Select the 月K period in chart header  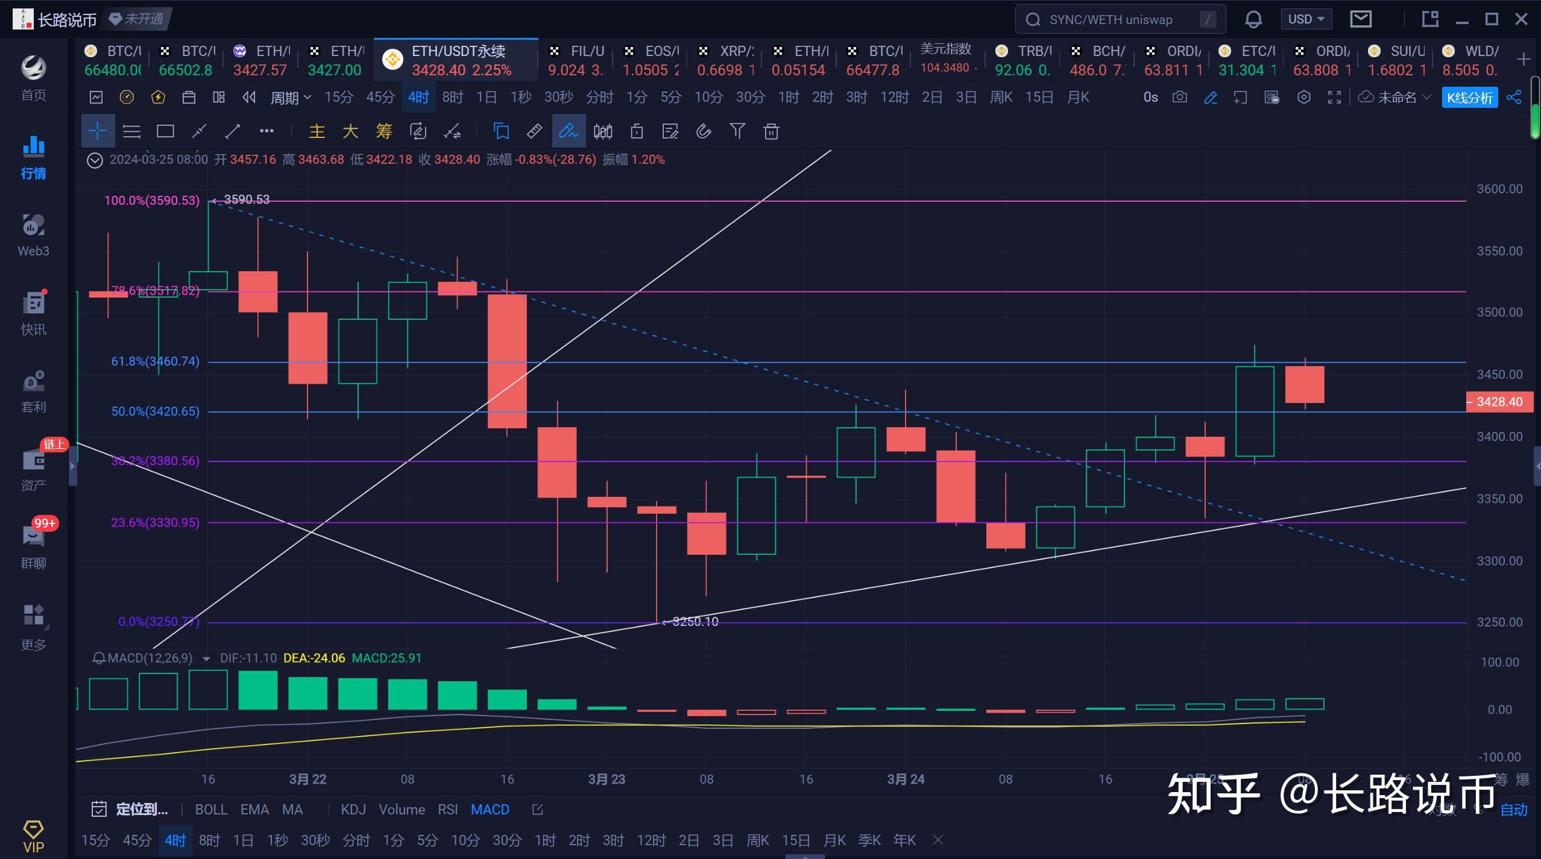pyautogui.click(x=1078, y=97)
